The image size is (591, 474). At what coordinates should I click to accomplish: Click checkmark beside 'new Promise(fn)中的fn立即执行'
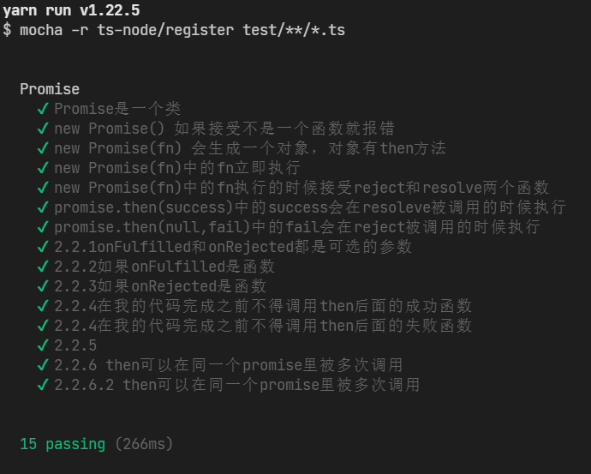tap(44, 168)
